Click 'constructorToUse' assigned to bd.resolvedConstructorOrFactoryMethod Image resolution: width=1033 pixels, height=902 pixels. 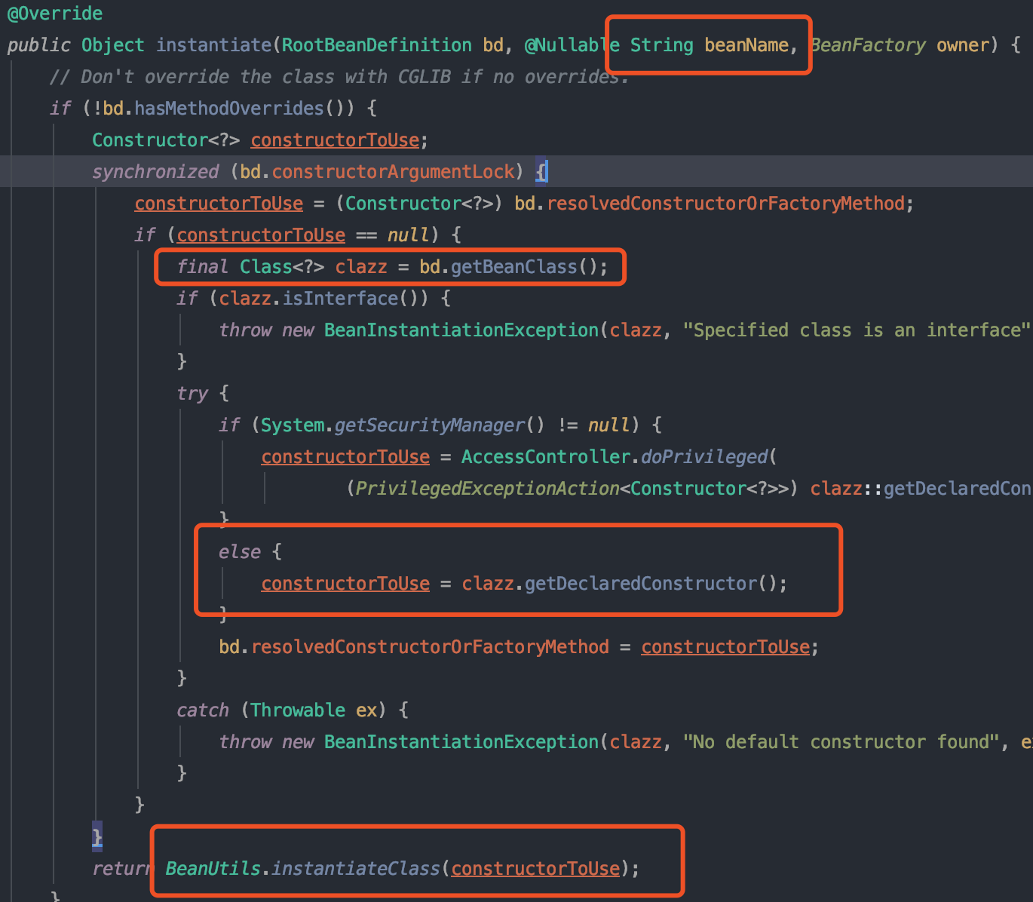tap(725, 647)
